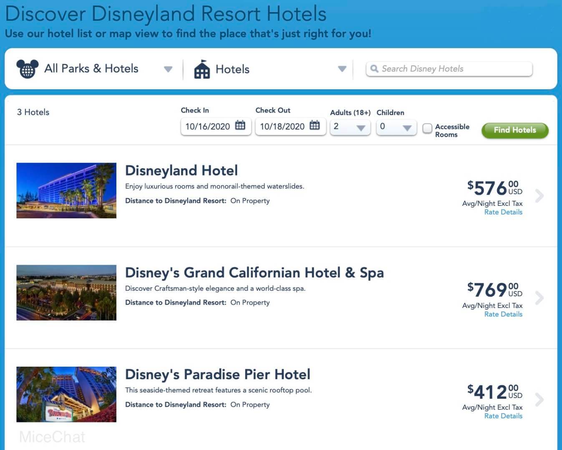
Task: Open Disney's Paradise Pier Hotel title
Action: click(218, 374)
